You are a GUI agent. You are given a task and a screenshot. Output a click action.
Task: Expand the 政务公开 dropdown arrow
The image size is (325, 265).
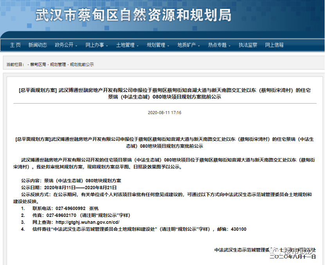pyautogui.click(x=76, y=46)
